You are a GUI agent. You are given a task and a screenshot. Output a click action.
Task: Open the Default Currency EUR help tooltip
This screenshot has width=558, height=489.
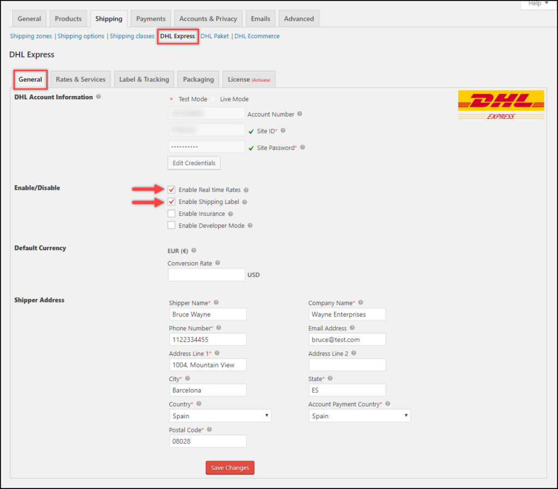pyautogui.click(x=193, y=250)
